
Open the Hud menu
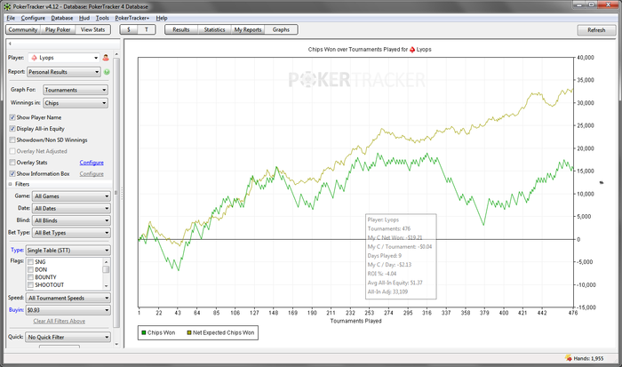(84, 19)
